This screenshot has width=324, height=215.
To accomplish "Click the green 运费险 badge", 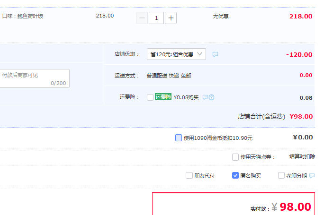I will coord(163,97).
